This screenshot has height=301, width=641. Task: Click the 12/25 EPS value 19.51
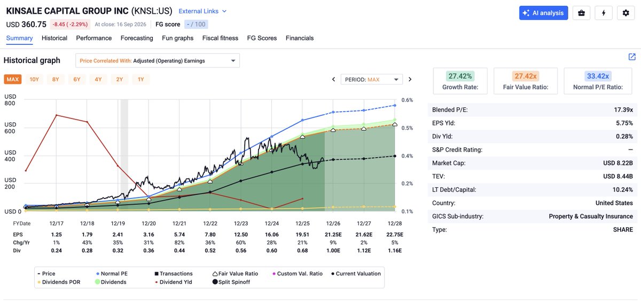click(x=302, y=234)
